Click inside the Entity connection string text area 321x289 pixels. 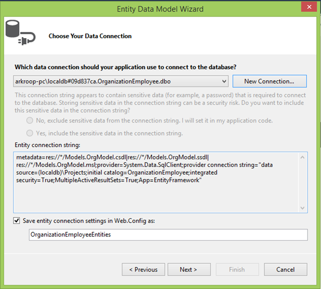tap(156, 182)
